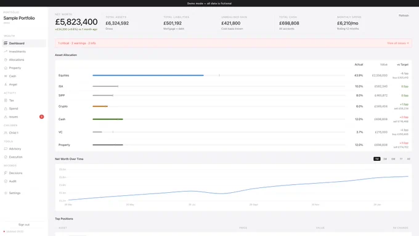Open the Issues page
Viewport: 419px width, 236px height.
pos(24,117)
